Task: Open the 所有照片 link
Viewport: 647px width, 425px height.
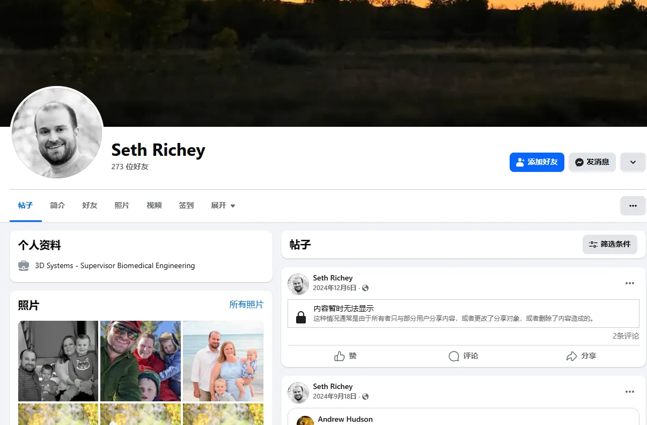Action: pos(246,305)
